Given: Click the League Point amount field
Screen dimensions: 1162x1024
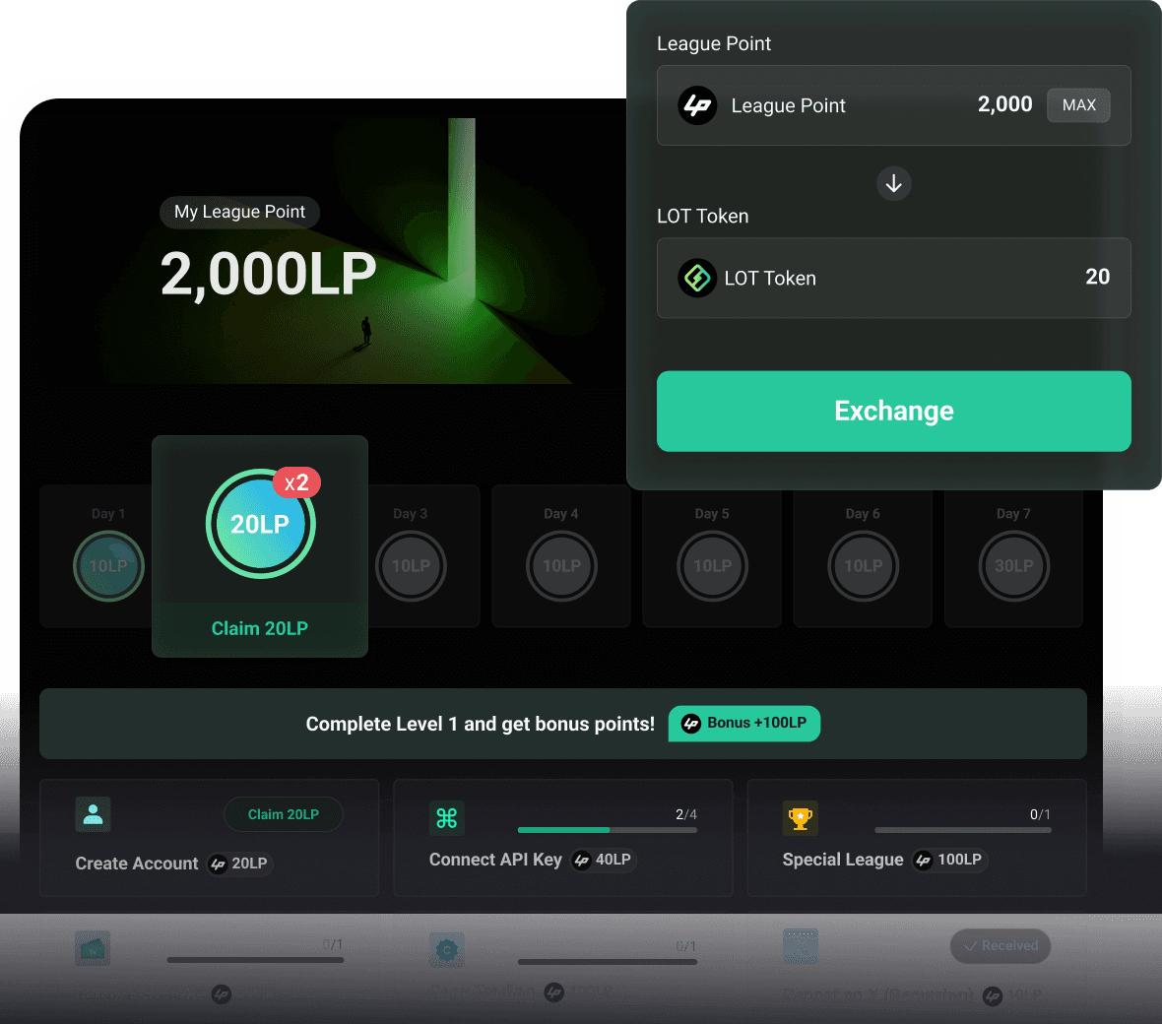Looking at the screenshot, I should coord(894,105).
